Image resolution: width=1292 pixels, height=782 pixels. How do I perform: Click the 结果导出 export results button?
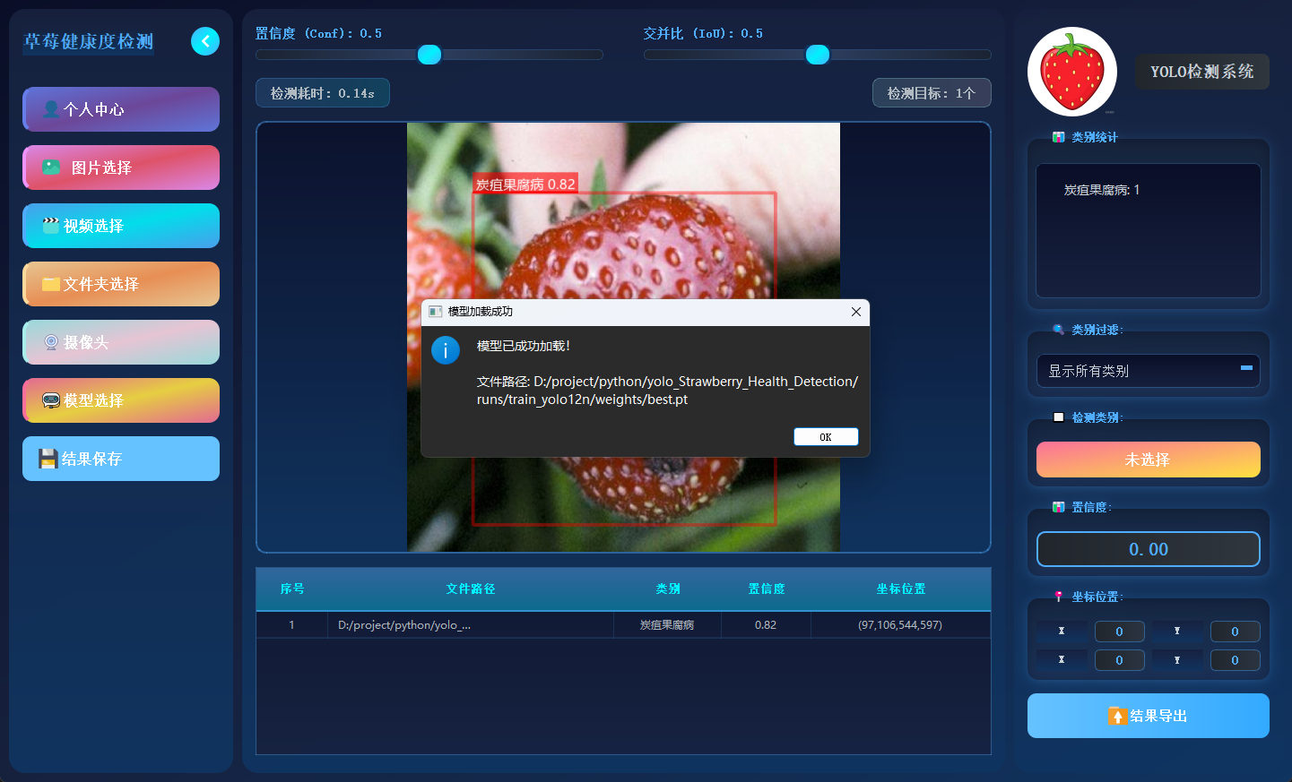point(1148,716)
